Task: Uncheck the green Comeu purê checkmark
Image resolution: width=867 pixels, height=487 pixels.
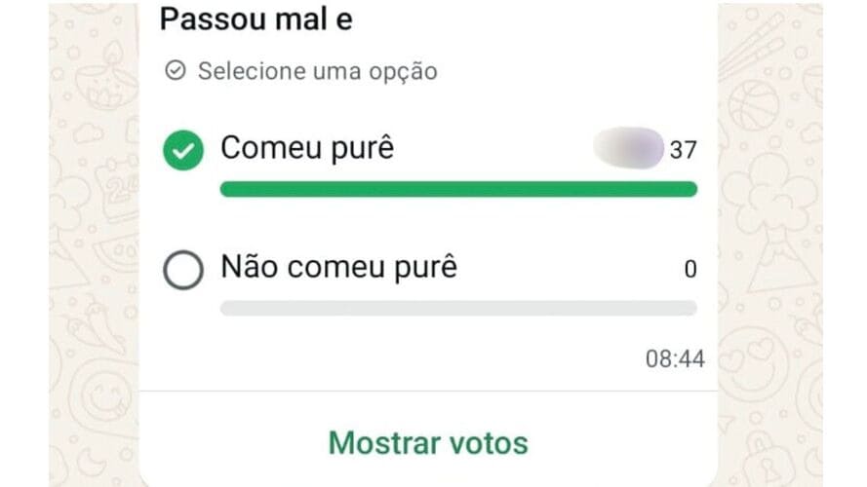Action: 182,151
